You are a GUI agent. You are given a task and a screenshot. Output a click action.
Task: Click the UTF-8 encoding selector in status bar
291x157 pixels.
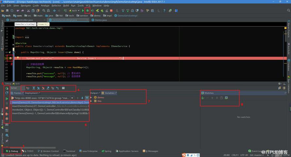point(244,155)
